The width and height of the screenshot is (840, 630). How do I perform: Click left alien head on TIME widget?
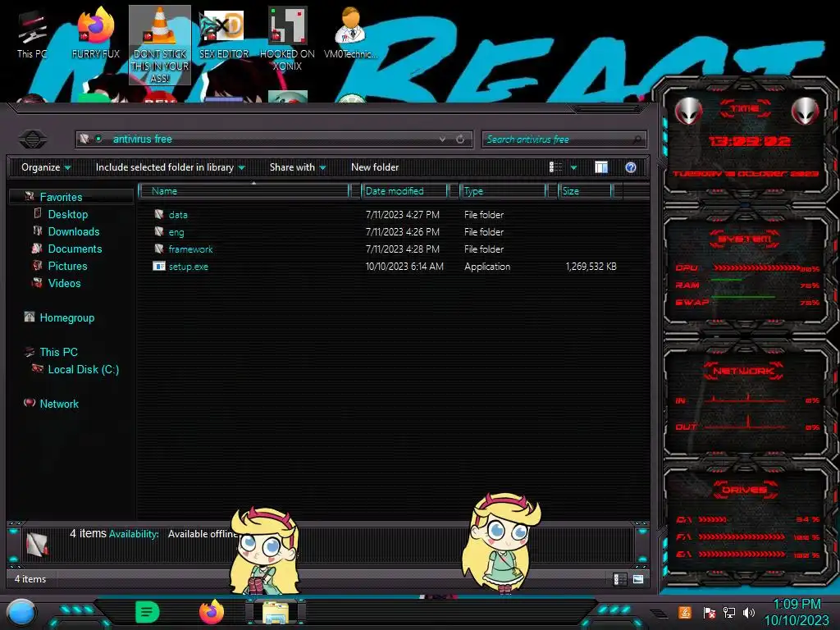click(688, 112)
